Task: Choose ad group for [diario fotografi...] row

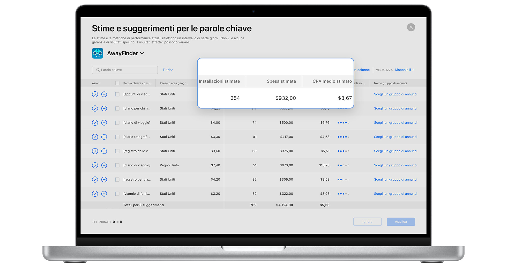Action: pyautogui.click(x=396, y=137)
